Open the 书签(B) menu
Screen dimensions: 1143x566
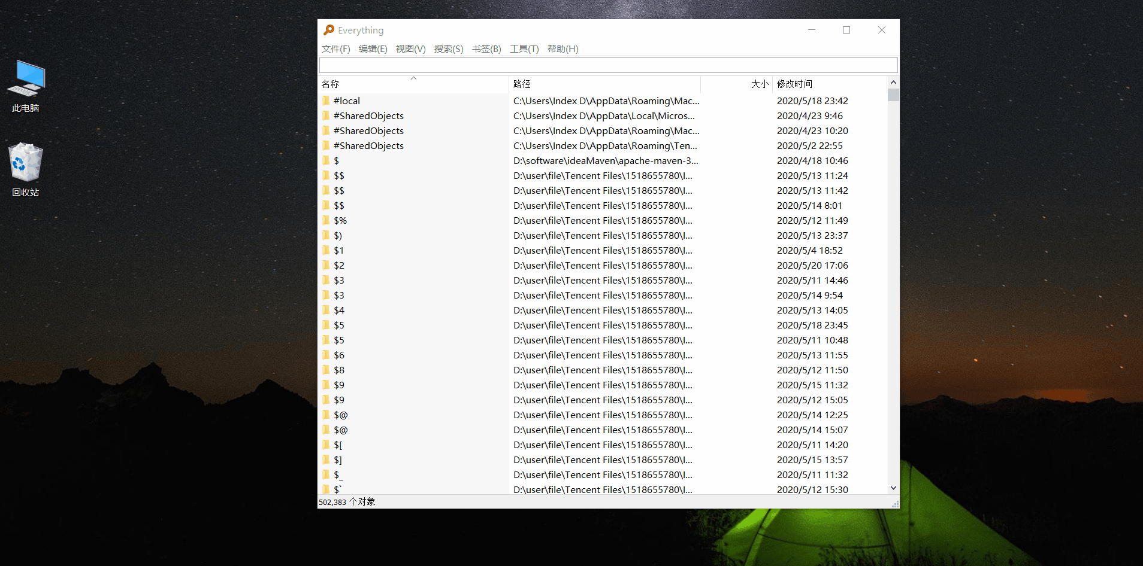(x=486, y=49)
